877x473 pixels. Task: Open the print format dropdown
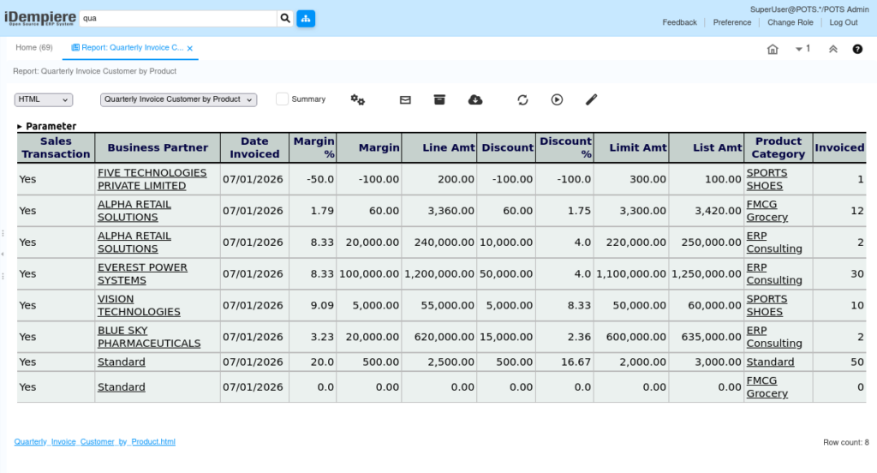(x=178, y=99)
